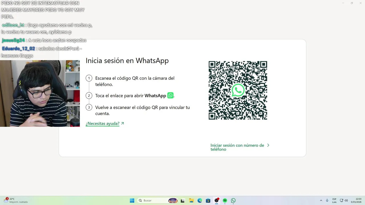
Task: Switch to OBS Studio in the taskbar
Action: click(216, 200)
